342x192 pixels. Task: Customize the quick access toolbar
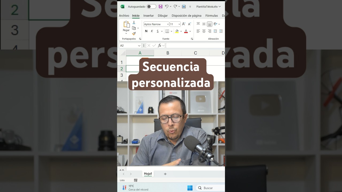pyautogui.click(x=190, y=6)
